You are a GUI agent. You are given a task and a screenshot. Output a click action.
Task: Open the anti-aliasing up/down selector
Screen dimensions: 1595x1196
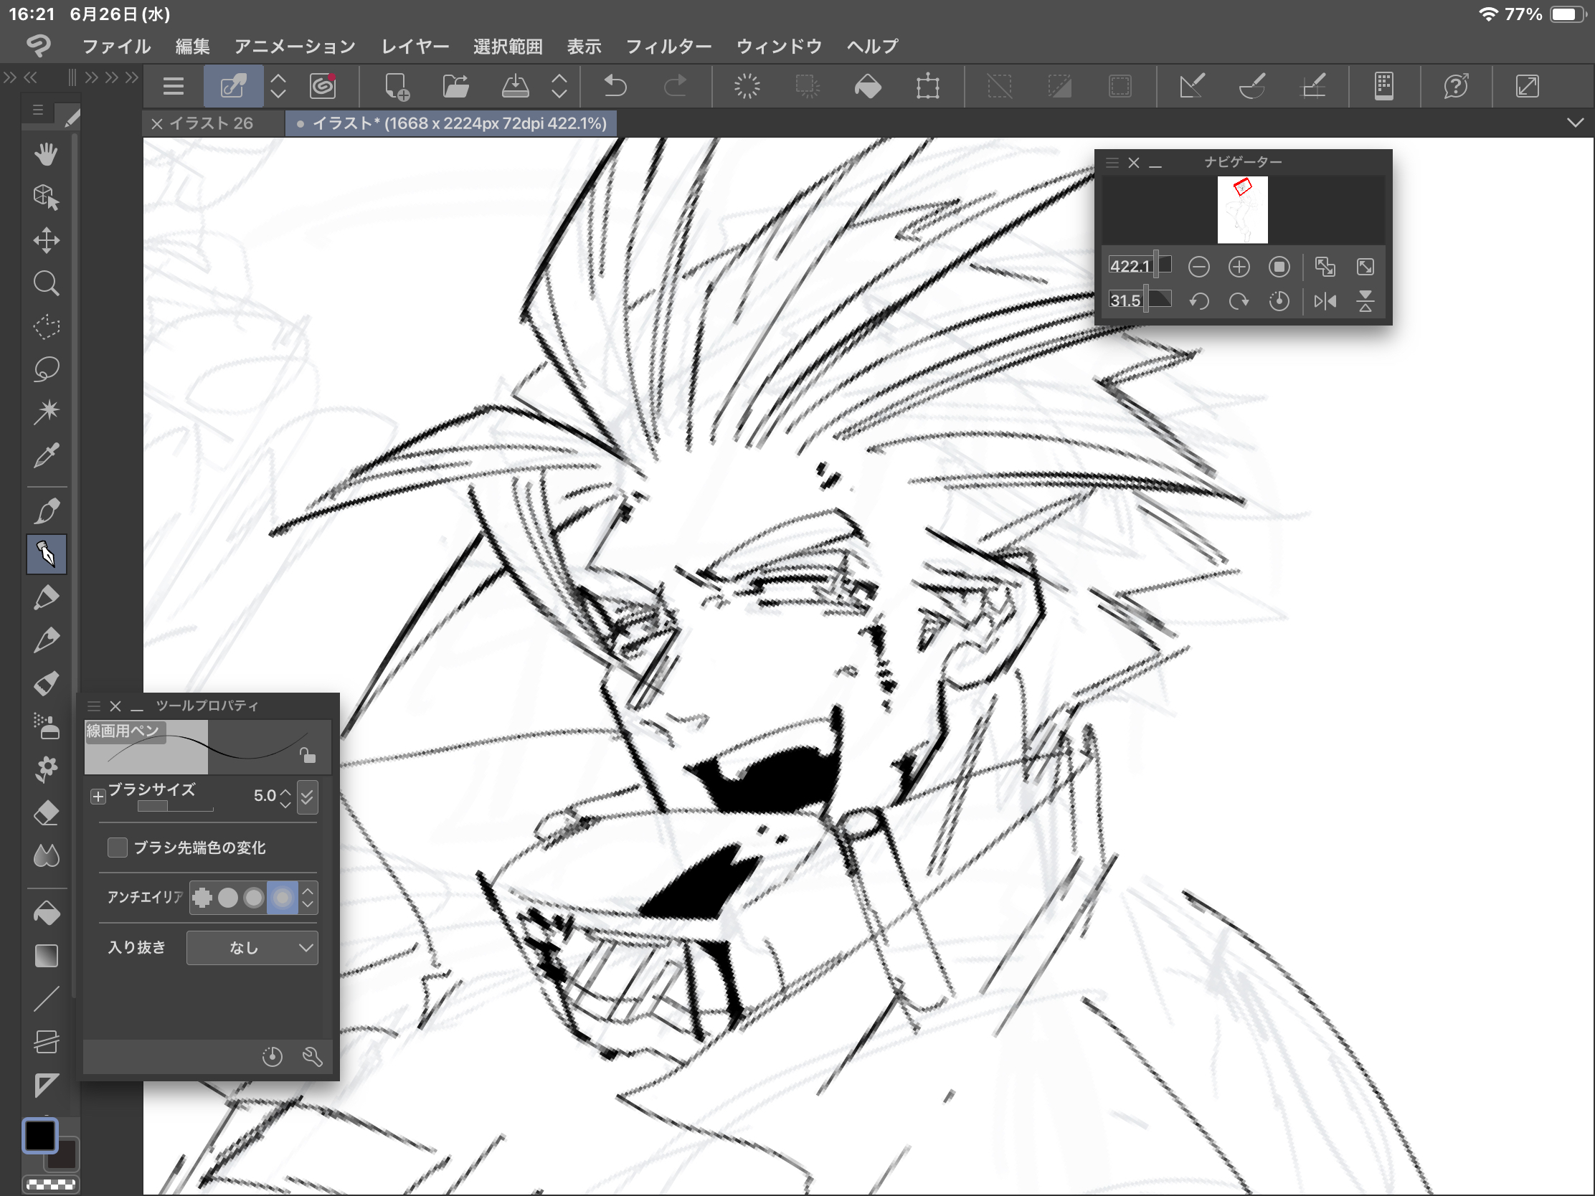(308, 898)
